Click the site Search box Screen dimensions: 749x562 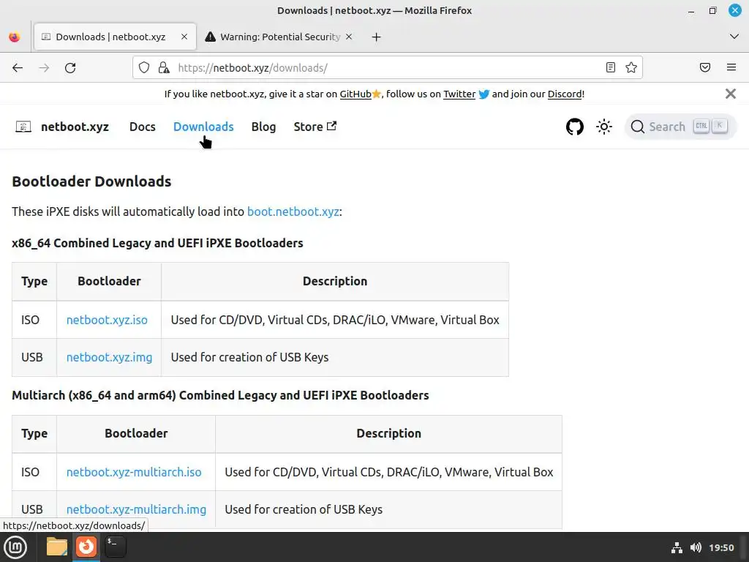pyautogui.click(x=680, y=127)
